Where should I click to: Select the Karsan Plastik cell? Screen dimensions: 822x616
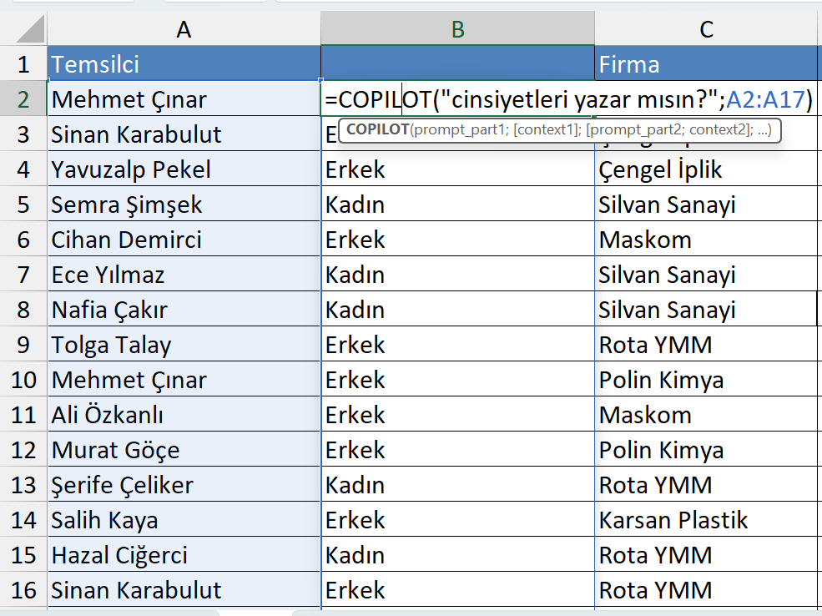(x=706, y=520)
